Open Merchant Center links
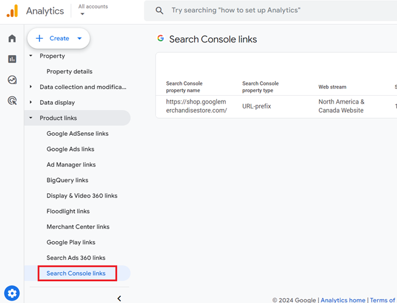Screen dimensions: 397x303 (x=78, y=227)
